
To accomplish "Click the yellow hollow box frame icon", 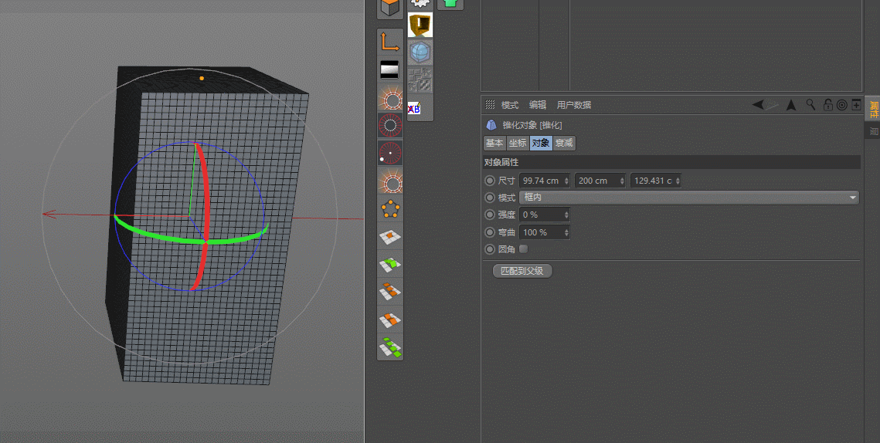I will (420, 25).
